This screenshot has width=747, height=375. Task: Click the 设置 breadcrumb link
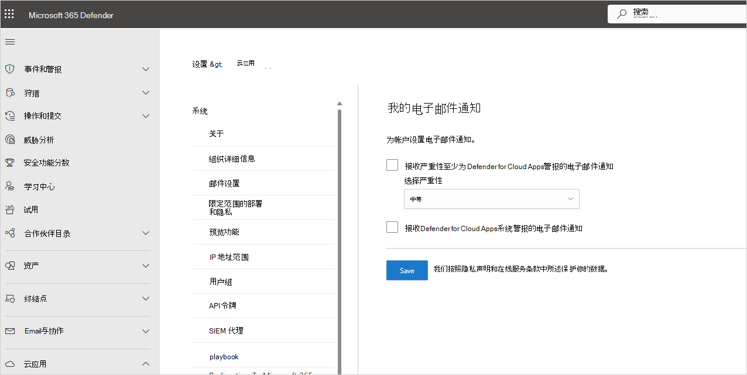(200, 64)
